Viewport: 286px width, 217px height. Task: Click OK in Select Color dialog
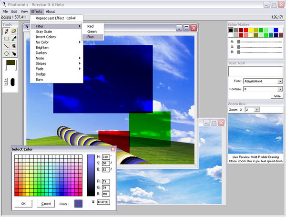click(x=23, y=204)
